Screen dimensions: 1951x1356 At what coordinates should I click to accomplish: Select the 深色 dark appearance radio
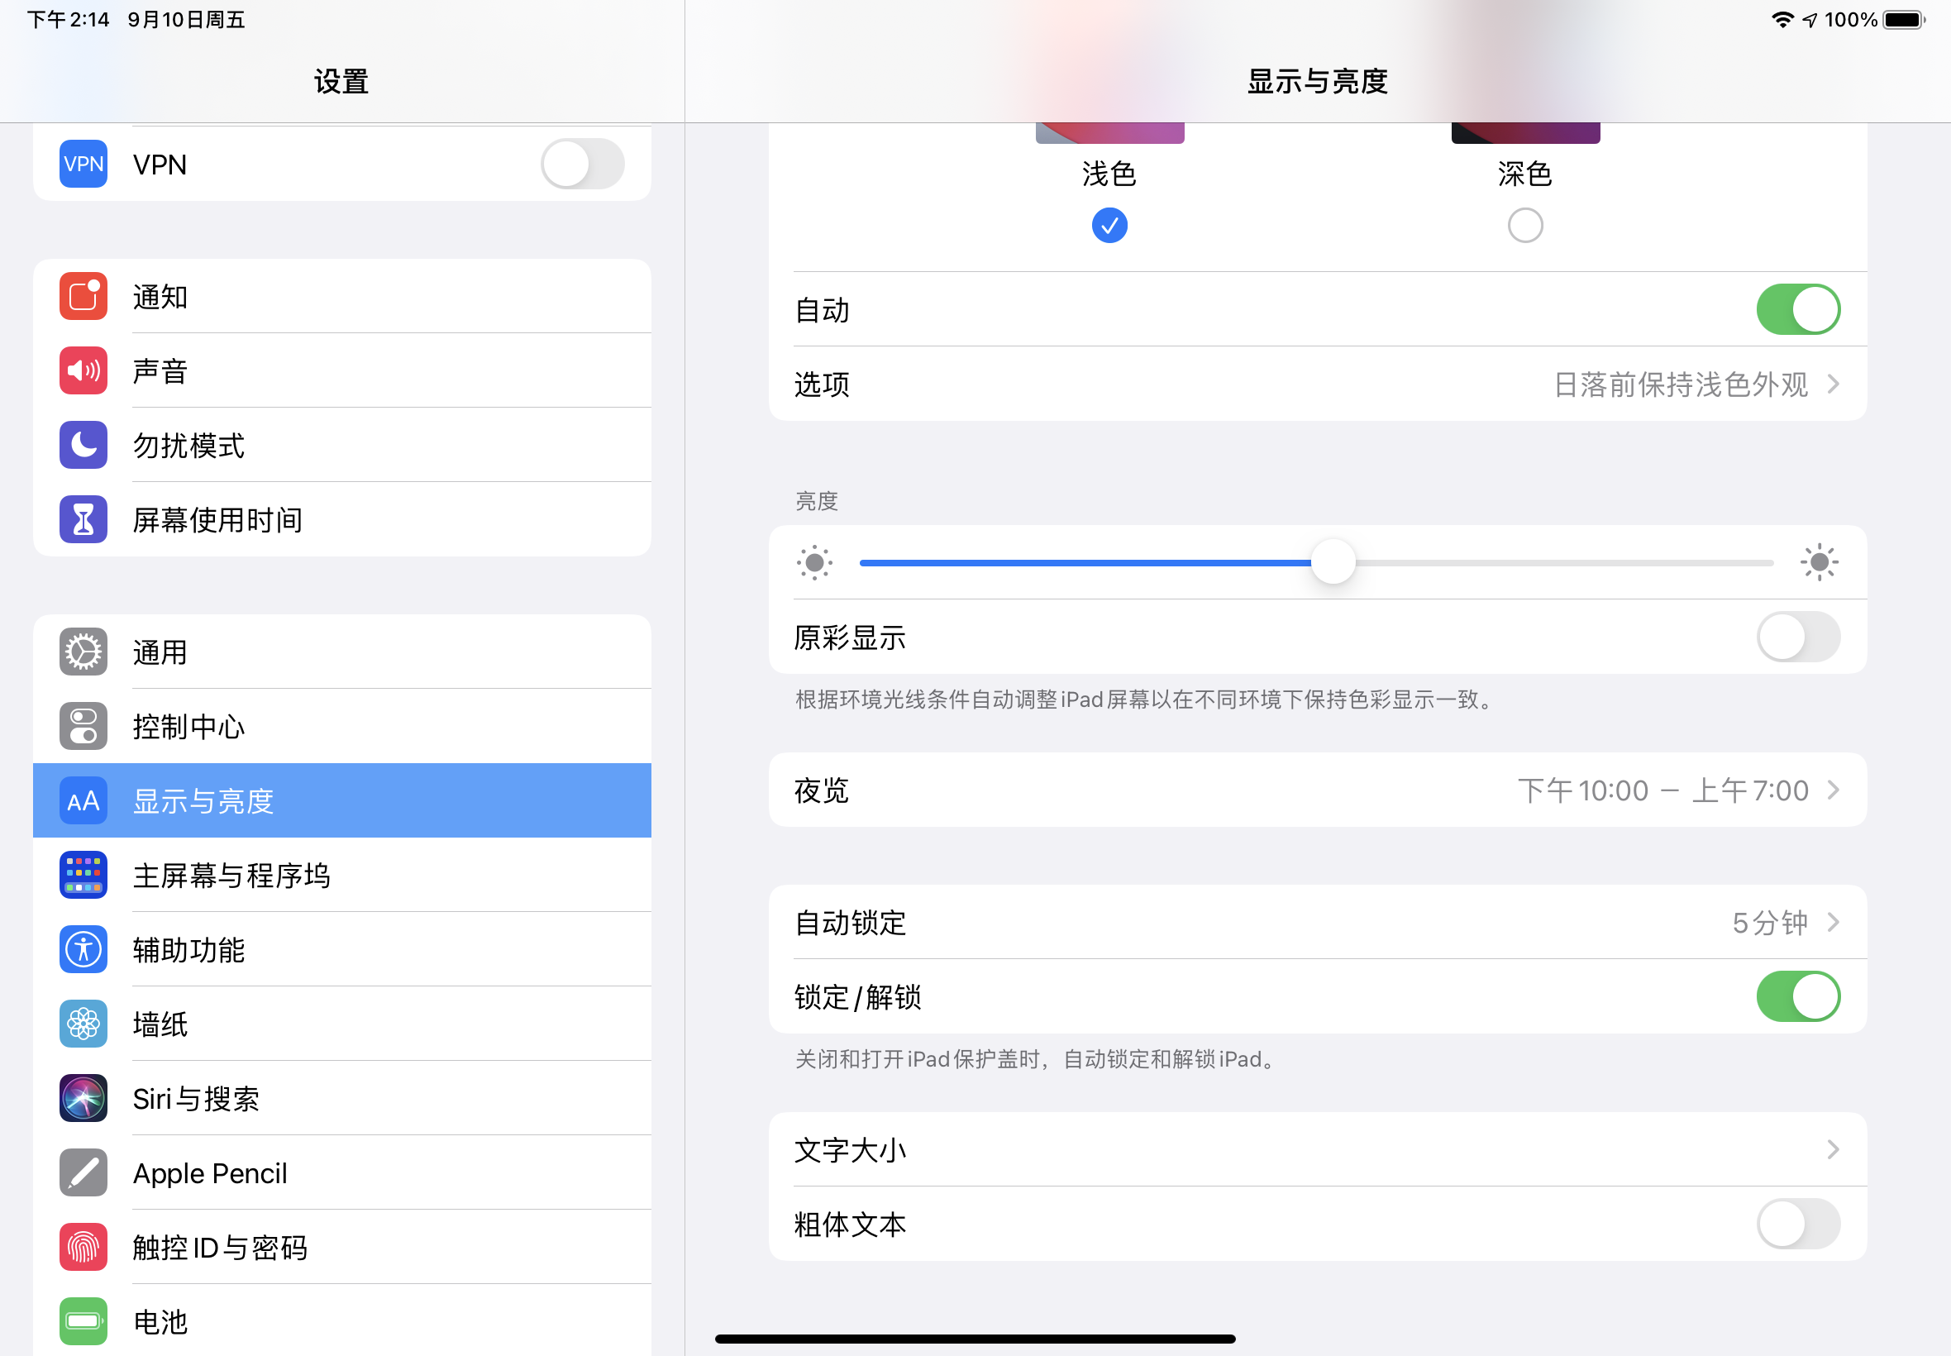pos(1524,225)
